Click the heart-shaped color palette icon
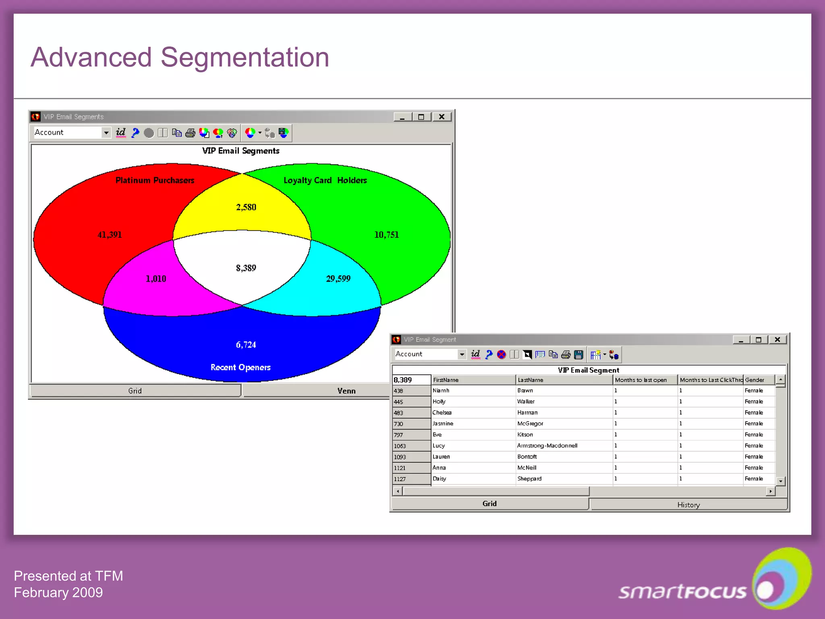 coord(232,133)
